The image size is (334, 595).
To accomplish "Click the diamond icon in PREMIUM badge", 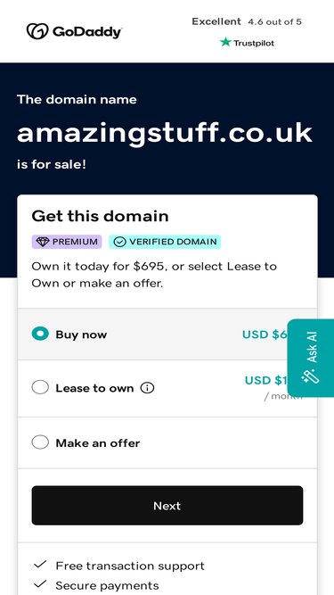I will click(x=43, y=242).
